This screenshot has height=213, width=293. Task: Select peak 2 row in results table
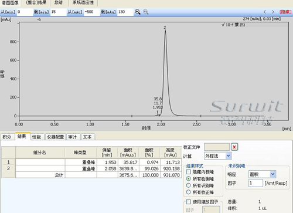[x=91, y=168]
